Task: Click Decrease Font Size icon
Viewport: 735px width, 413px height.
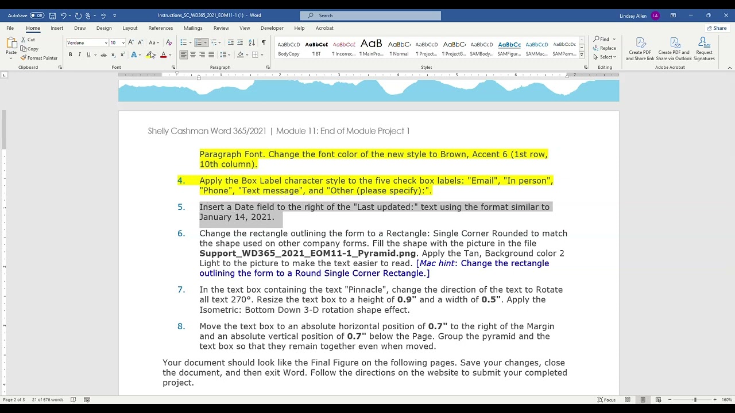Action: tap(140, 42)
